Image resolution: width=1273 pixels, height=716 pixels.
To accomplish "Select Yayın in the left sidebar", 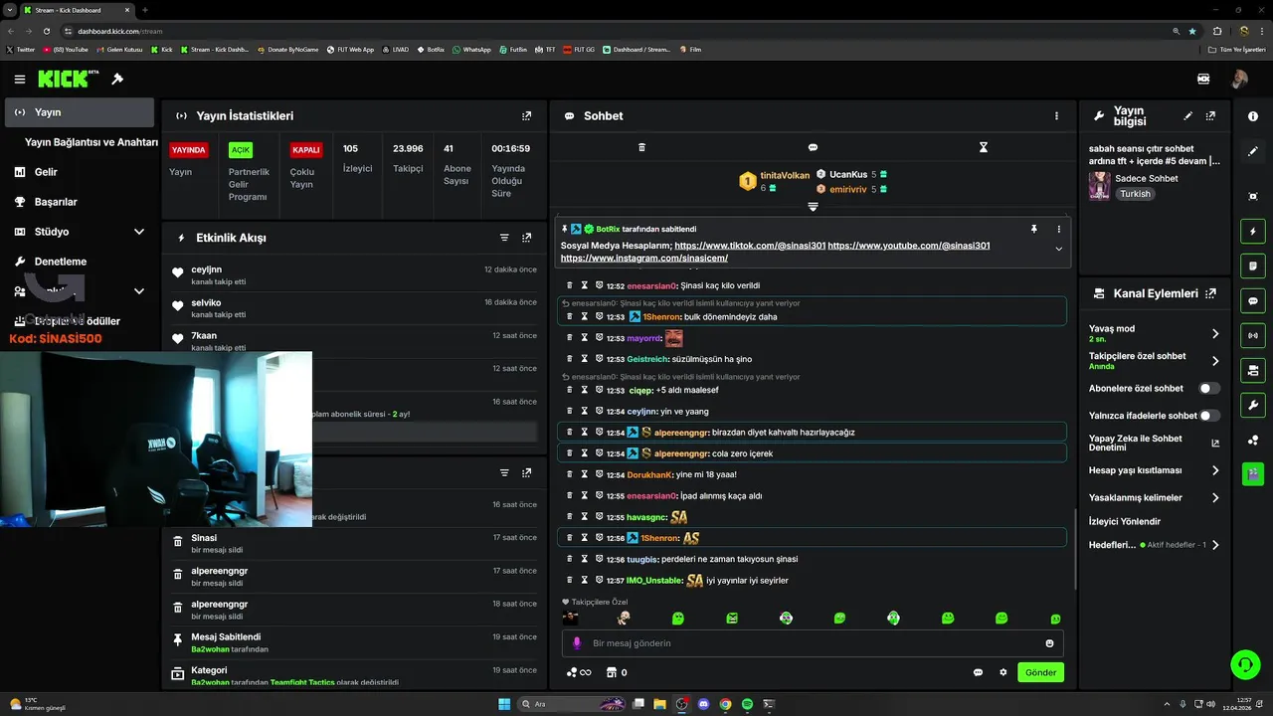I will (80, 112).
